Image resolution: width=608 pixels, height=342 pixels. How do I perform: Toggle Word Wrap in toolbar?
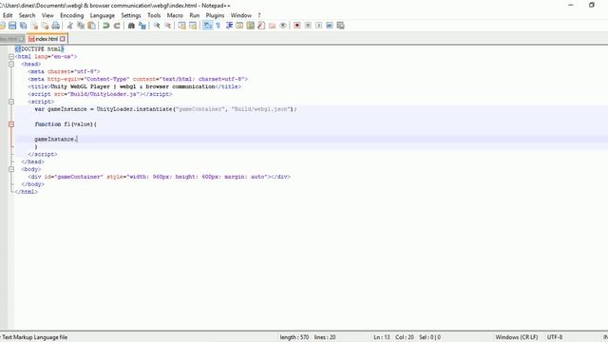coord(207,26)
